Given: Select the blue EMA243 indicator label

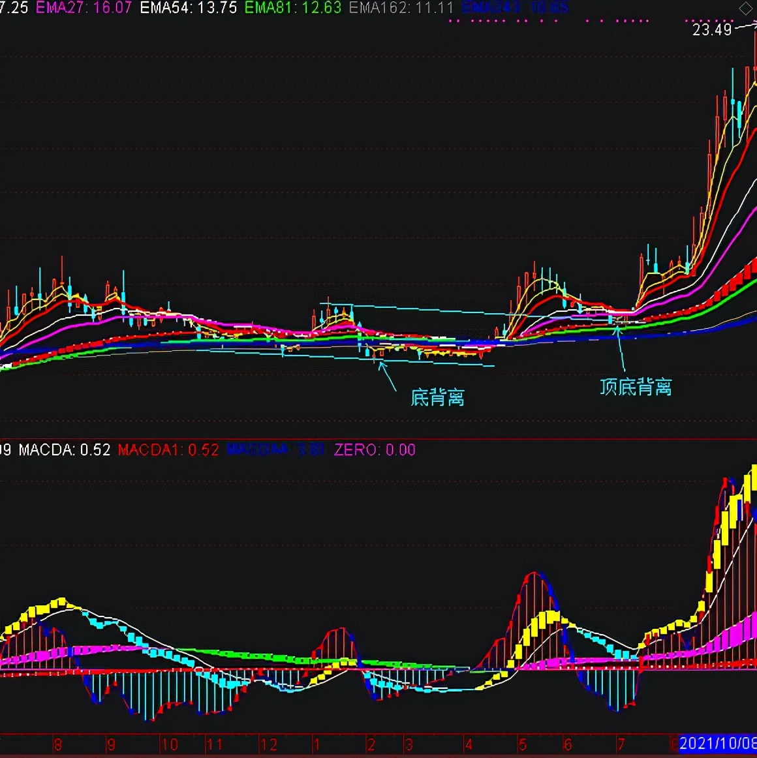Looking at the screenshot, I should (515, 8).
